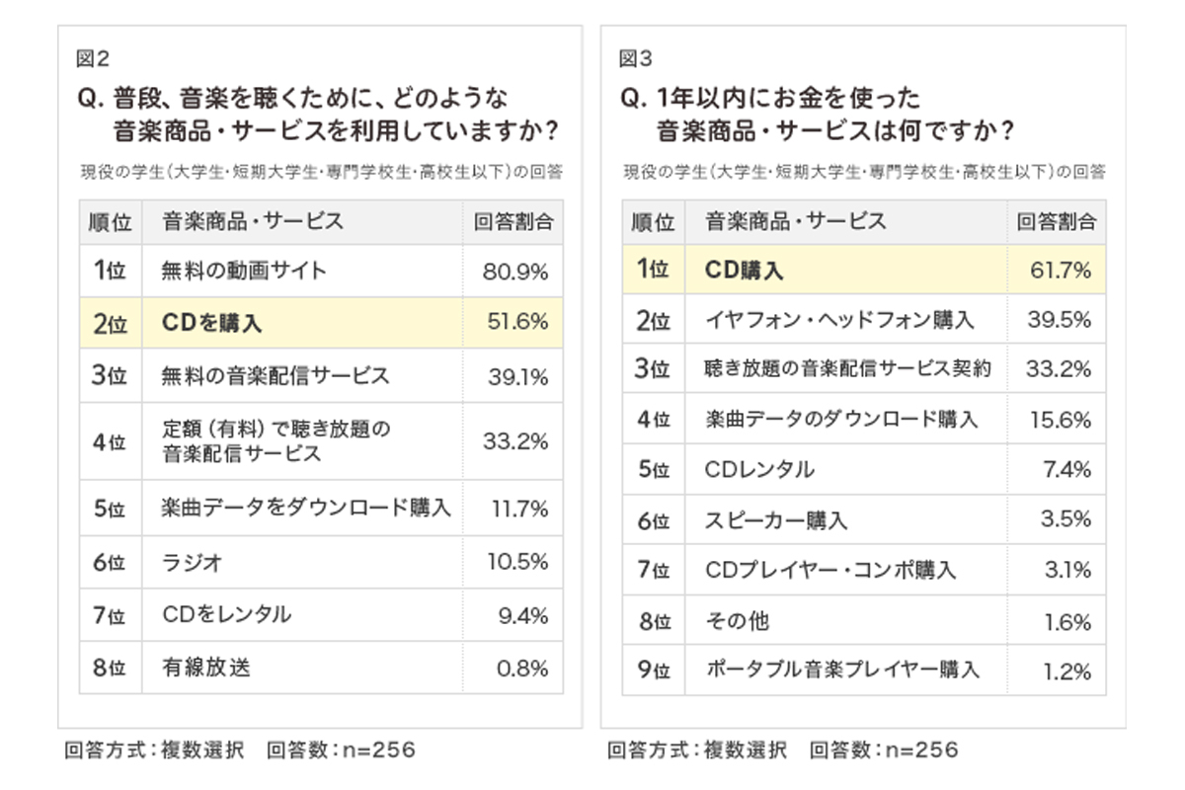Screen dimensions: 1185x790
Task: Click the スピーカー購入 row
Action: point(864,519)
